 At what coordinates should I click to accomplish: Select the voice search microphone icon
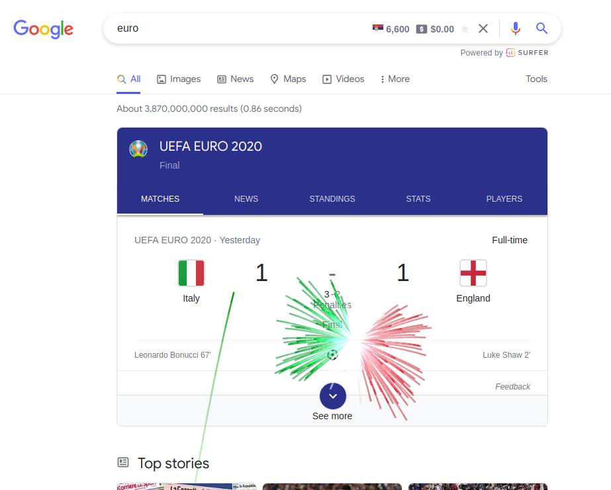(516, 28)
